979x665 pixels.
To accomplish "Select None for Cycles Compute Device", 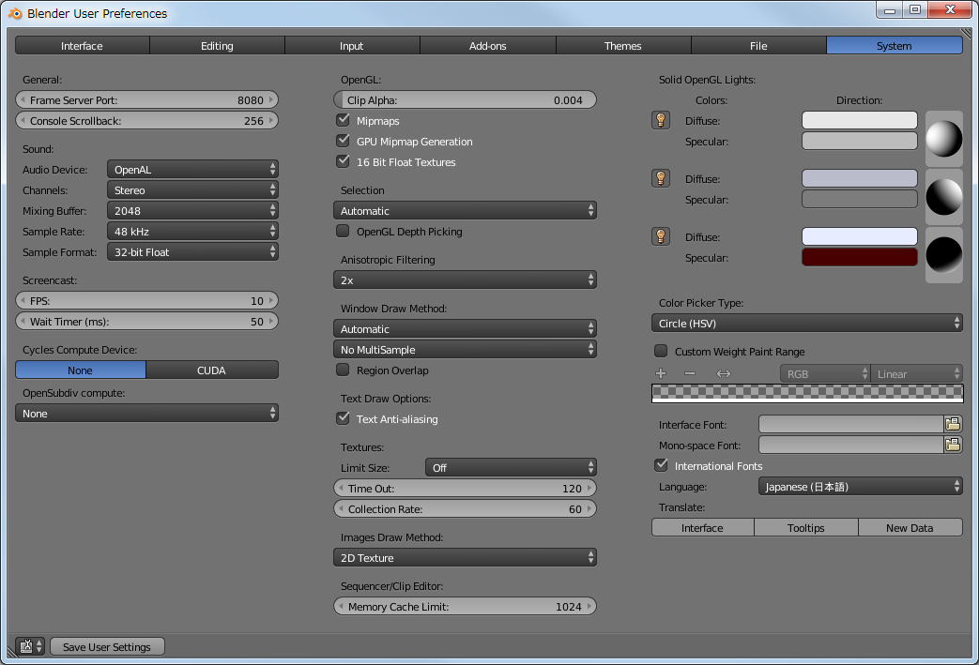I will [81, 370].
